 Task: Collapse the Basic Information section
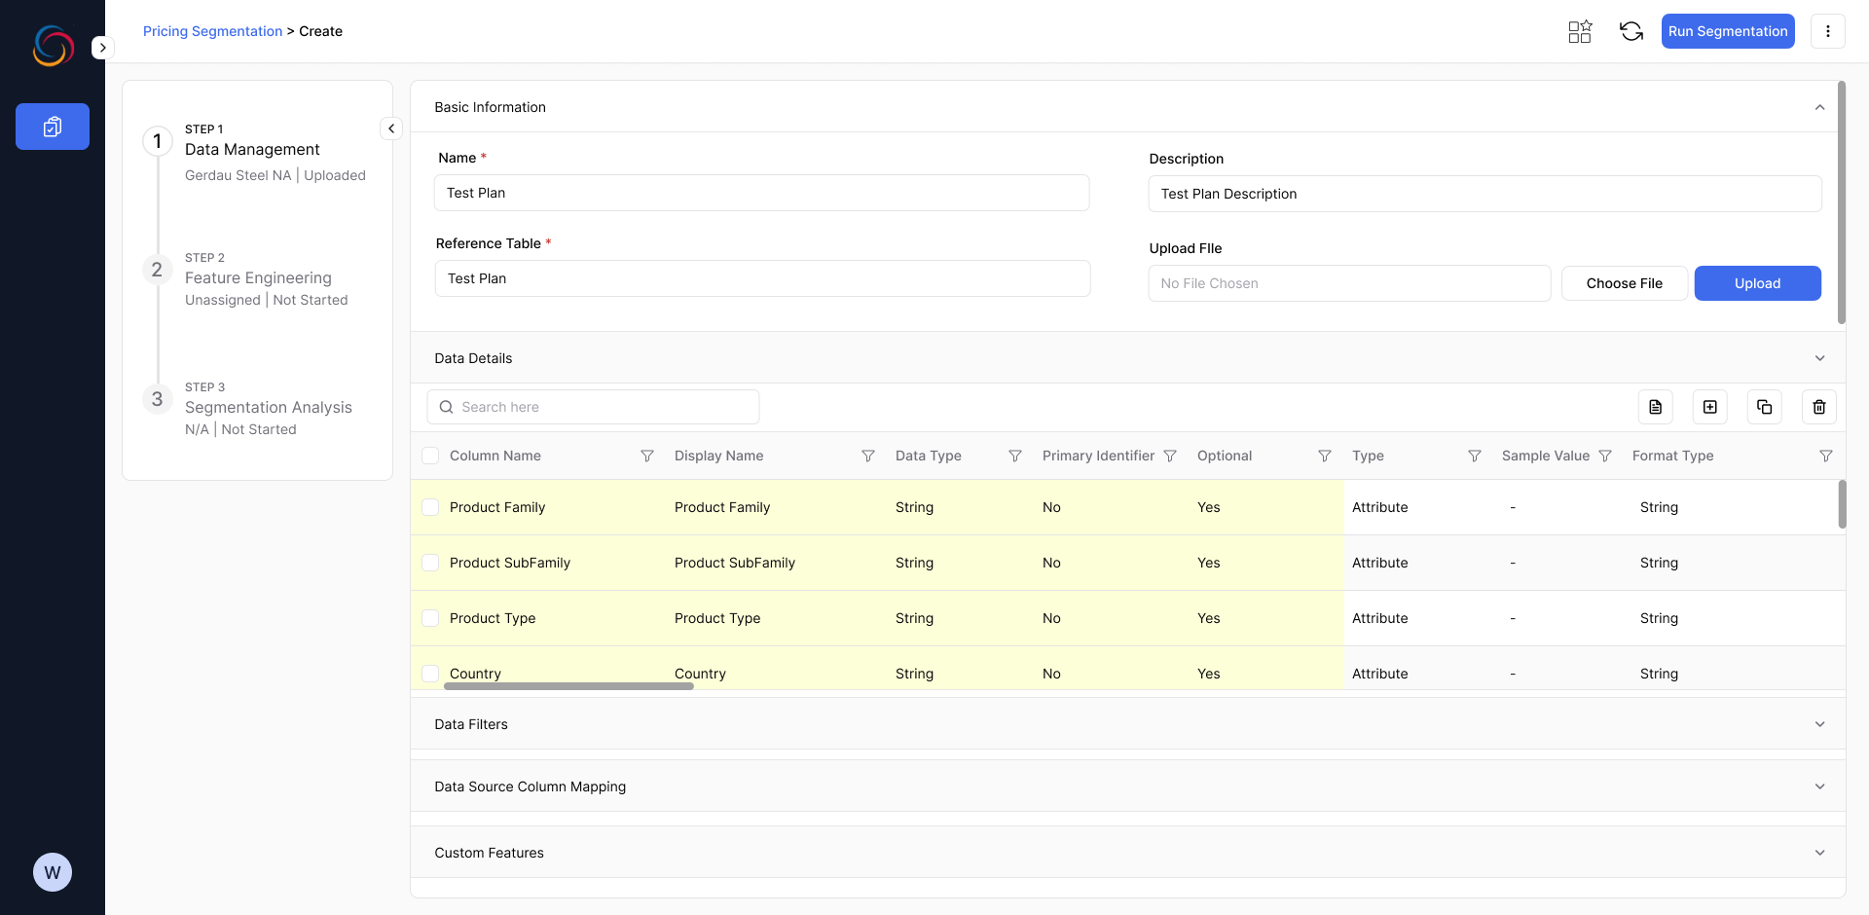coord(1819,107)
